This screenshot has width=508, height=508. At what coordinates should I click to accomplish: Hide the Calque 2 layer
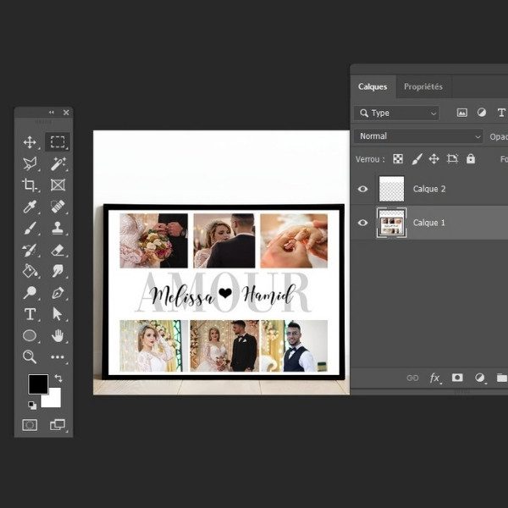pyautogui.click(x=363, y=189)
